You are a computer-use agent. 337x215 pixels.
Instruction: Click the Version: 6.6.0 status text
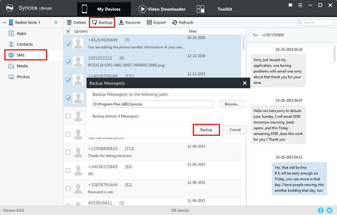tap(13, 210)
